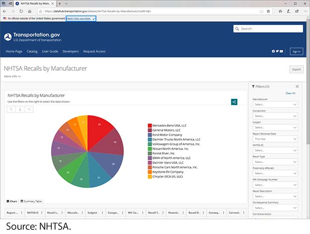Click the browser forward arrow
The image size is (310, 234).
(x=13, y=11)
